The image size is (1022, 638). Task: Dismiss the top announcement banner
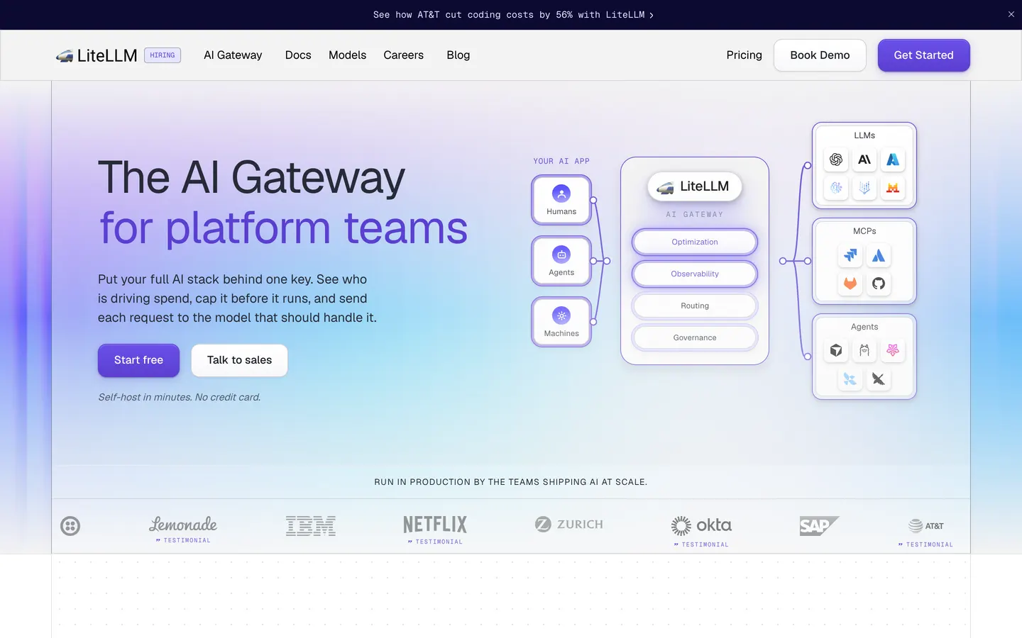pyautogui.click(x=1011, y=14)
